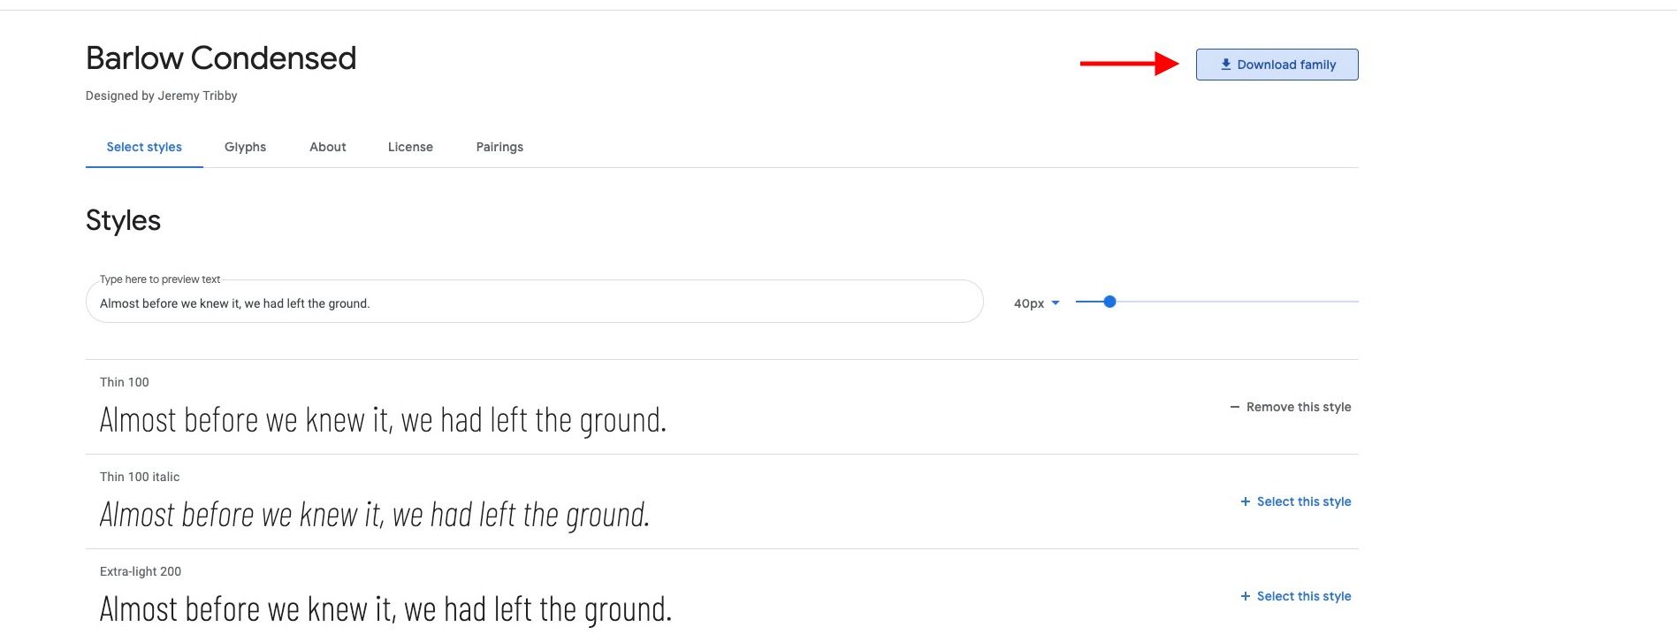1677x635 pixels.
Task: Click the Select styles tab
Action: click(x=144, y=147)
